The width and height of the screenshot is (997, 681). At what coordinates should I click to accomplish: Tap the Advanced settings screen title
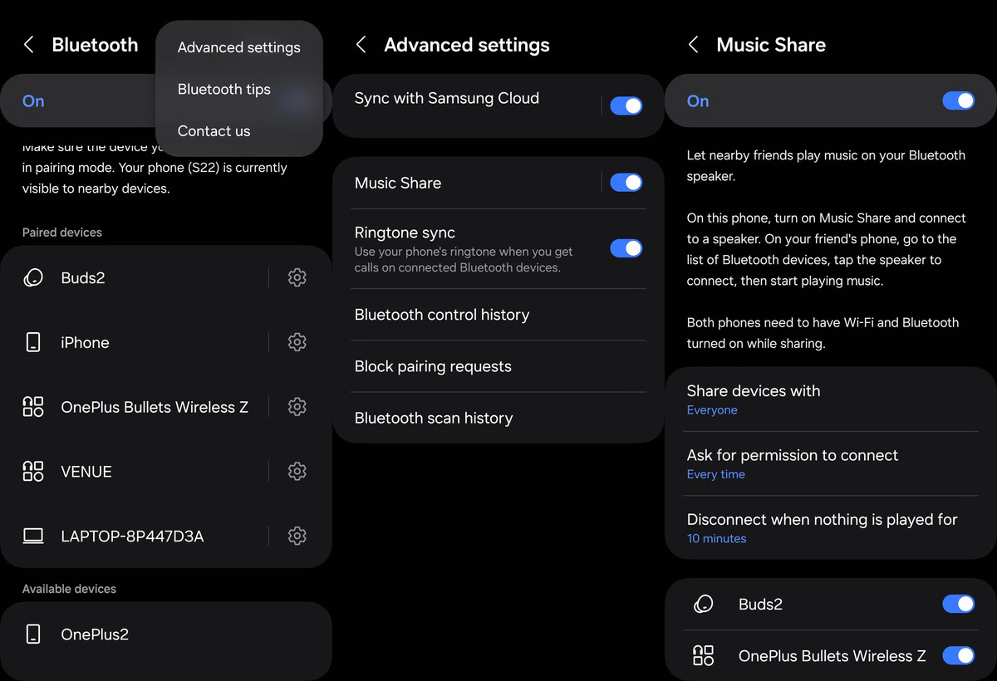[467, 45]
